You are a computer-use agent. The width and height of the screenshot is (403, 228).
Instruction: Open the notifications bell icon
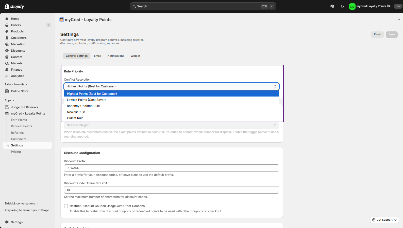point(342,6)
